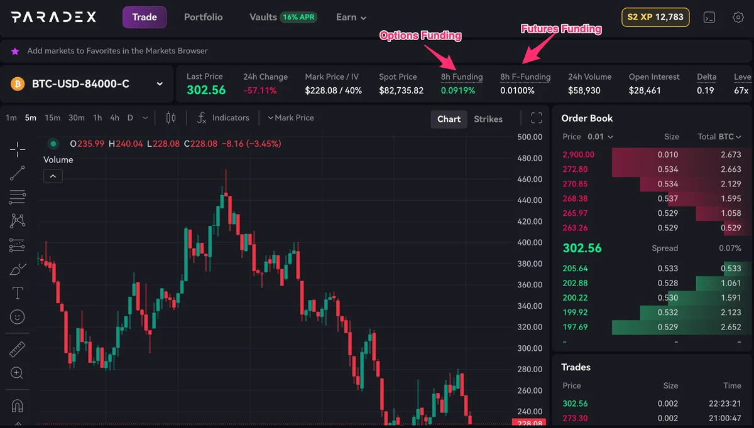This screenshot has width=754, height=428.
Task: Open the settings gear
Action: [x=738, y=18]
